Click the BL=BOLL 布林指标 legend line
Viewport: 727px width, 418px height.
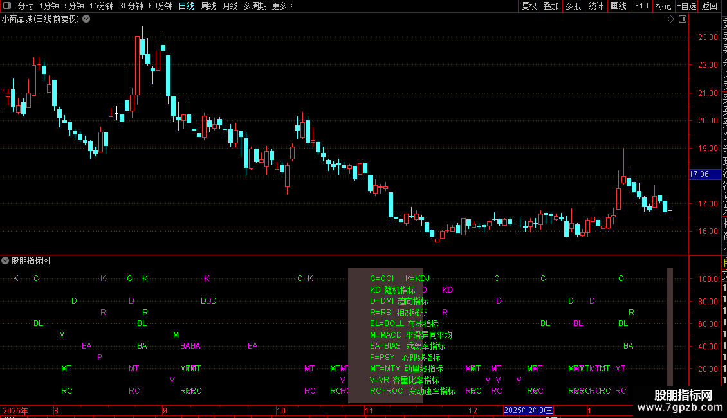pos(404,323)
